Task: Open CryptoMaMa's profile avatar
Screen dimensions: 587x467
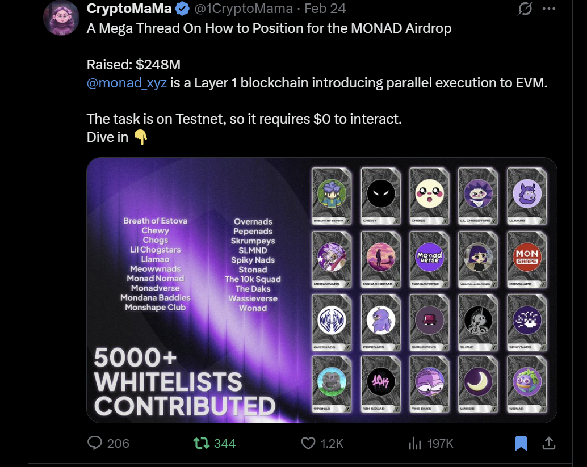Action: [61, 18]
